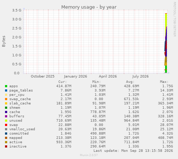
Task: Click the 'committed' legend label
Action: (x=19, y=134)
